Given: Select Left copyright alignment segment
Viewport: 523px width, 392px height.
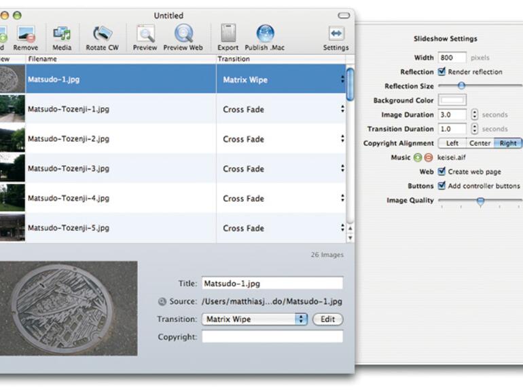Looking at the screenshot, I should (452, 143).
